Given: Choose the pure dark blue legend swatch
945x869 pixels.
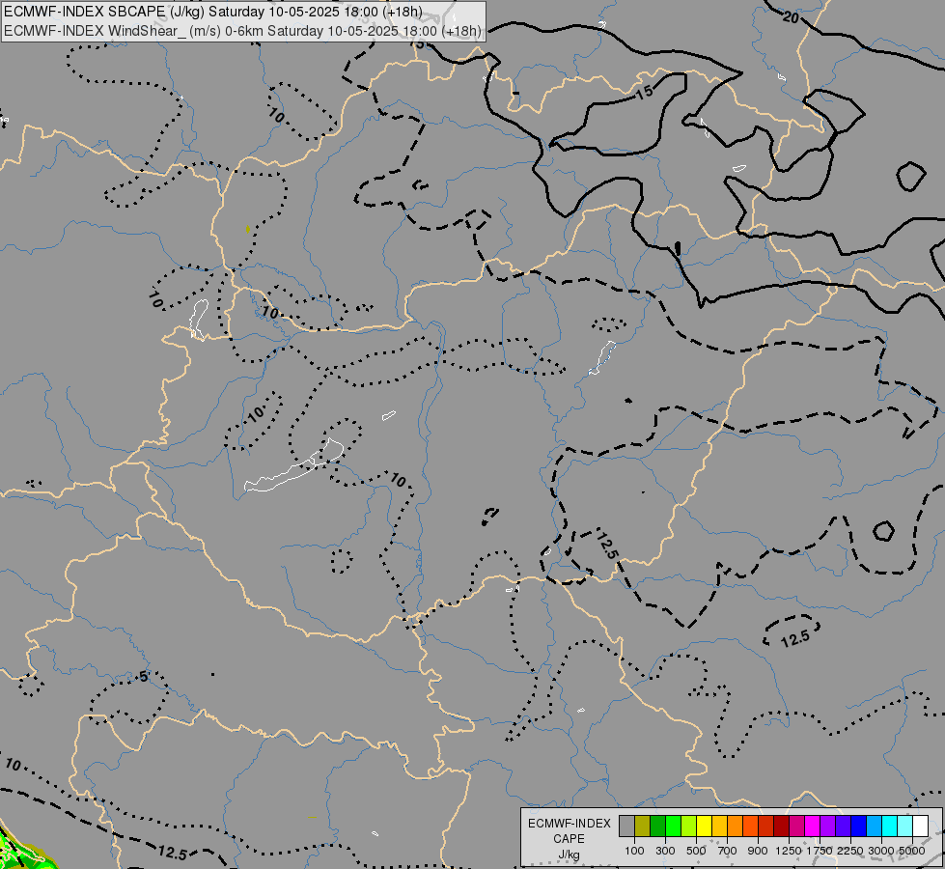Looking at the screenshot, I should click(859, 826).
